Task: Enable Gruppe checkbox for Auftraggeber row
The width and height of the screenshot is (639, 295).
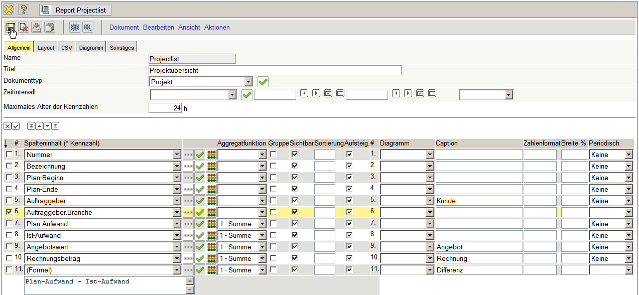Action: (x=273, y=201)
